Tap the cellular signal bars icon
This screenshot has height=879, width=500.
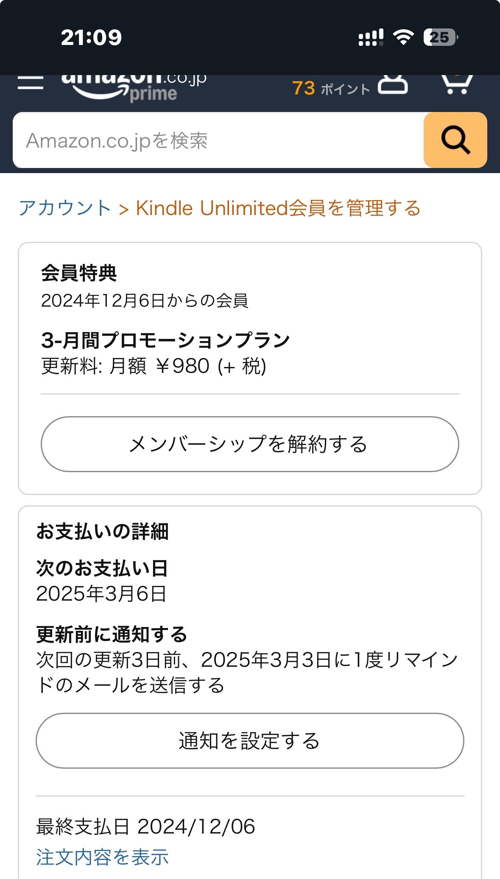371,38
